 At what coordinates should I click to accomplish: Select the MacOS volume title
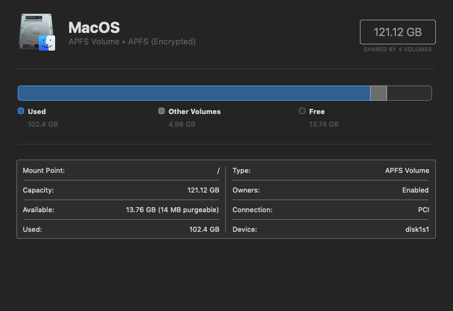(94, 27)
